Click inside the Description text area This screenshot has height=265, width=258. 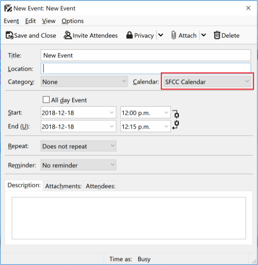129,218
